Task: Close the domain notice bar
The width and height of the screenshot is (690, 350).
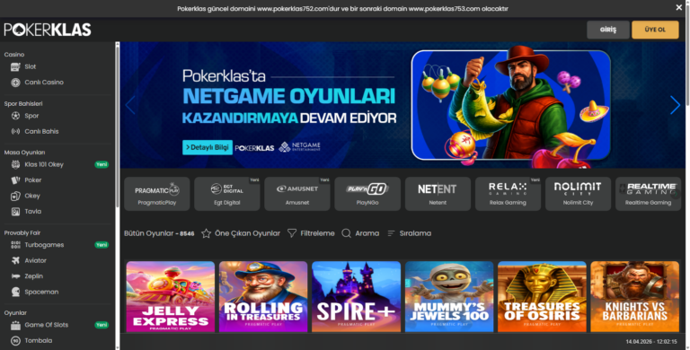Action: pos(678,7)
